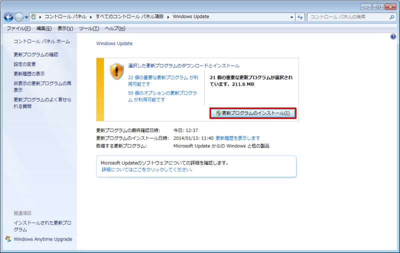Screen dimensions: 400x253
Task: Click the blue help question mark icon
Action: coord(393,36)
